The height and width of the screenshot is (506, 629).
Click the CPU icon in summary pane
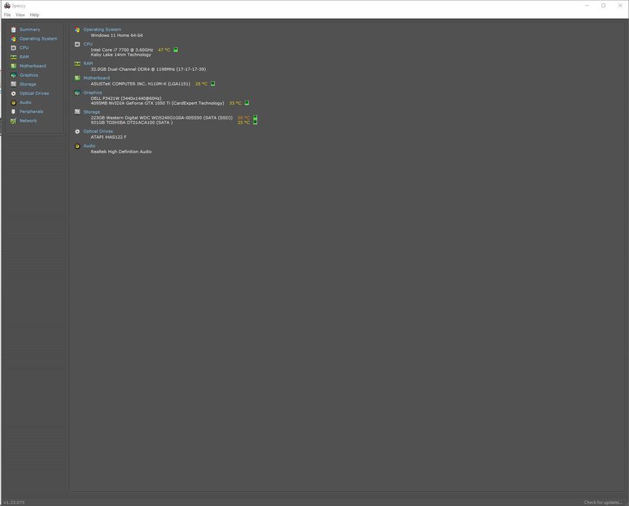pos(77,44)
